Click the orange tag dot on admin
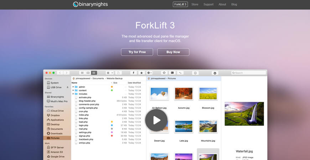The image size is (310, 160). coord(112,87)
